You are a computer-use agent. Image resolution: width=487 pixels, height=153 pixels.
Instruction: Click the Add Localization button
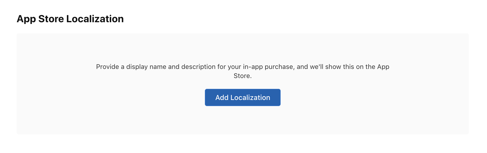(x=242, y=97)
